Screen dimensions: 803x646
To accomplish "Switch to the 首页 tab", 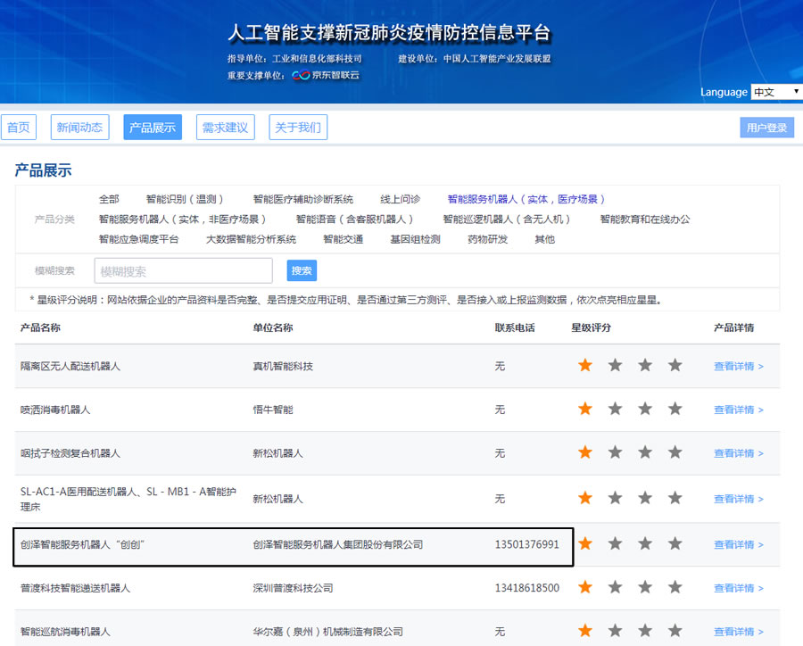I will point(19,128).
